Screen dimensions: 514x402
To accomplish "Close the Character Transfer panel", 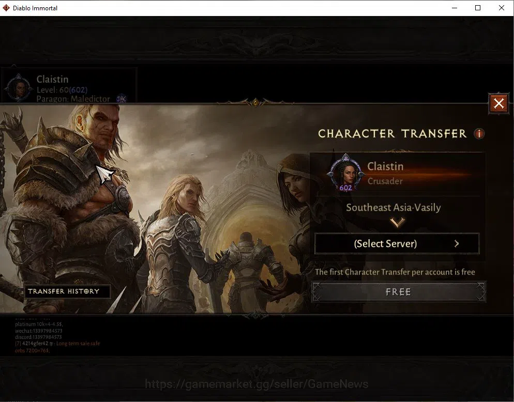I will pos(498,103).
